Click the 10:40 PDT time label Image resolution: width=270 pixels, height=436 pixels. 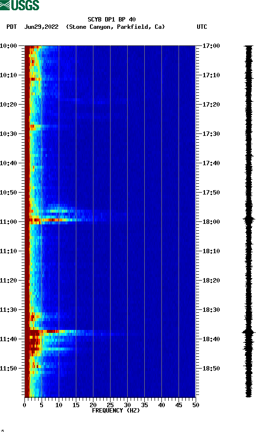8,163
